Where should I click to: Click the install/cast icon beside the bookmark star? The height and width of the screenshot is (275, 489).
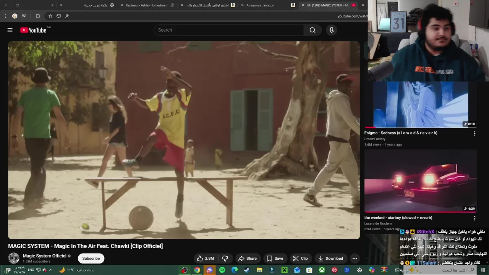pyautogui.click(x=58, y=16)
